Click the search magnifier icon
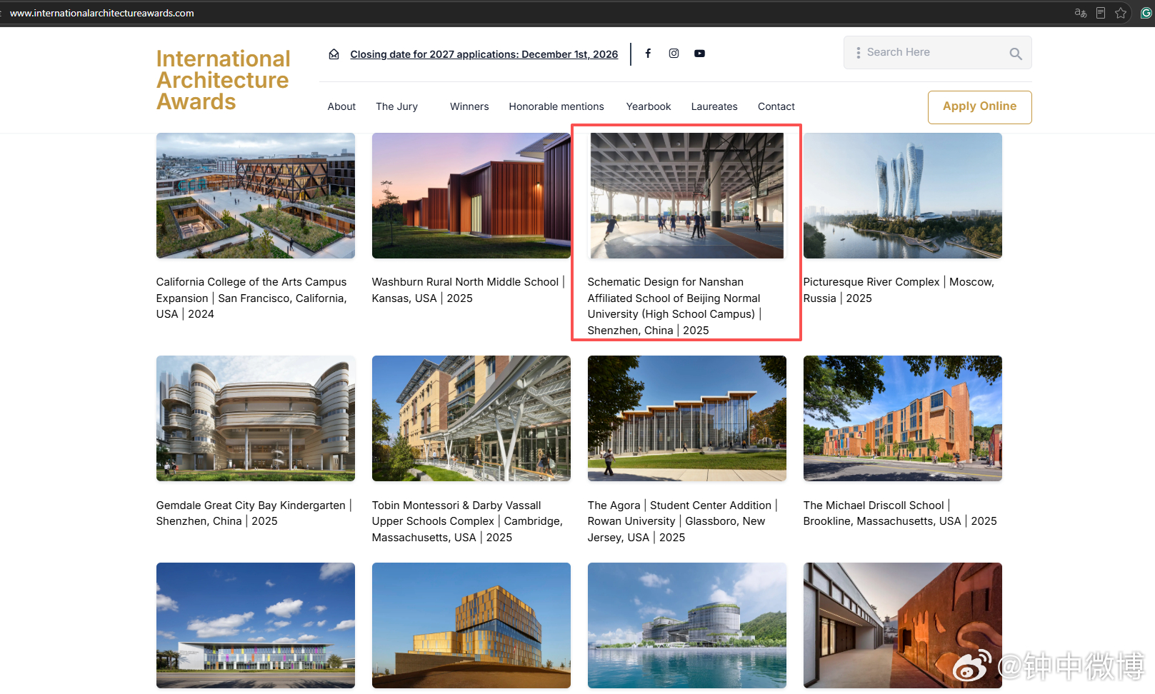This screenshot has height=694, width=1155. click(x=1015, y=54)
